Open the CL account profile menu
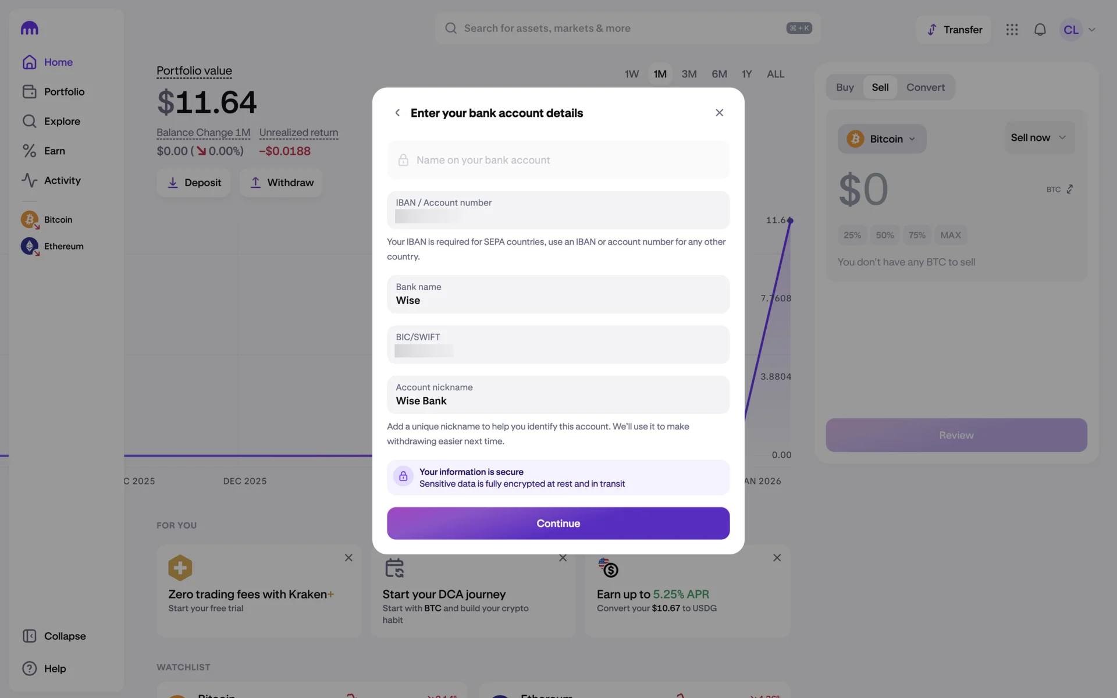Image resolution: width=1117 pixels, height=698 pixels. tap(1078, 30)
